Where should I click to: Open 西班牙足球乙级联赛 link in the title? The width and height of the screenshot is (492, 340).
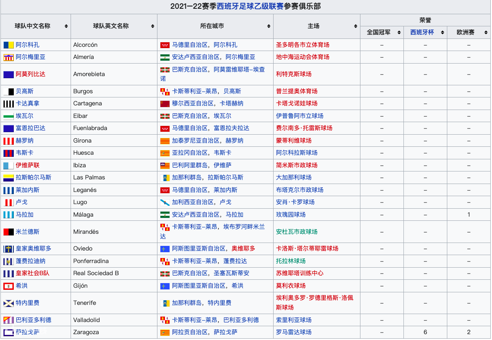coord(251,6)
